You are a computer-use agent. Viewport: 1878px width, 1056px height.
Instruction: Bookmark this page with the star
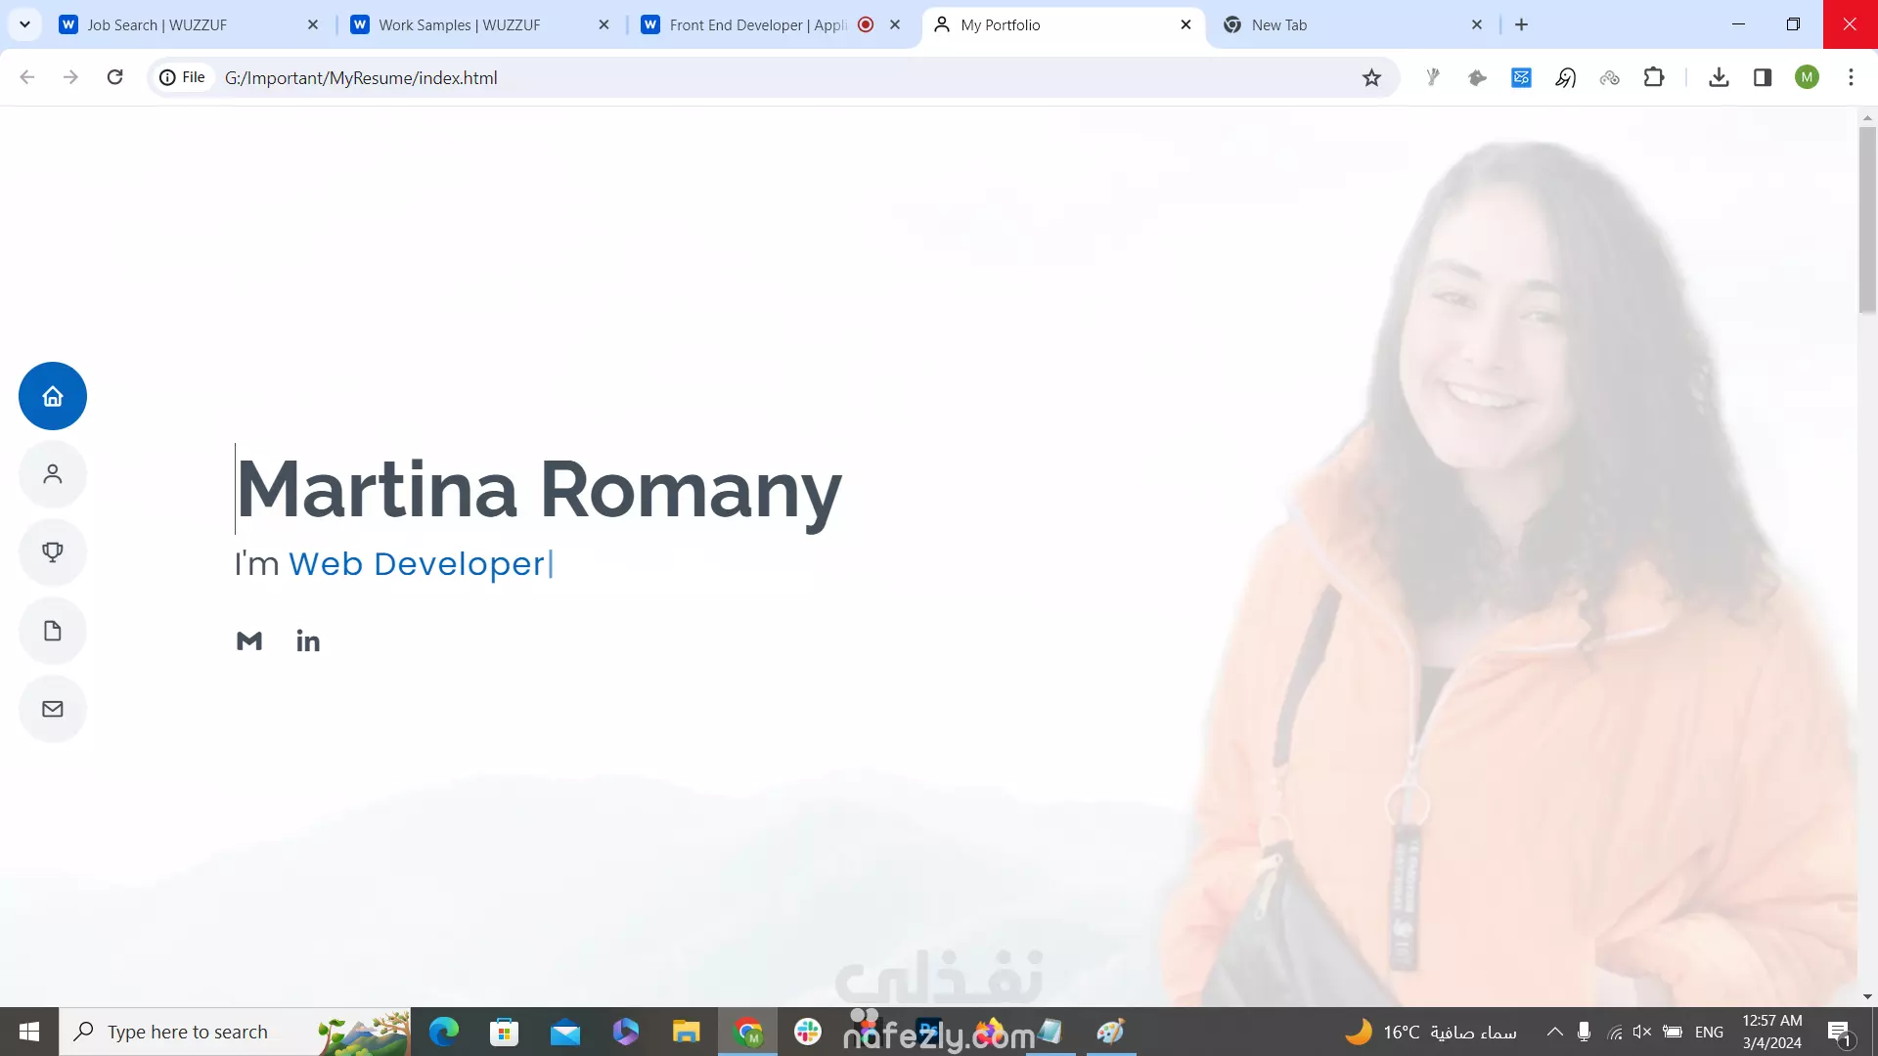1371,77
